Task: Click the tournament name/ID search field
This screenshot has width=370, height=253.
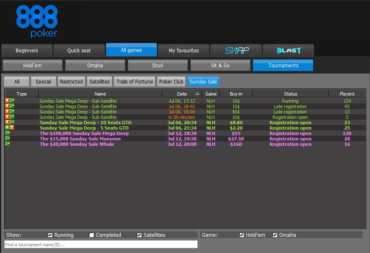Action: coord(101,245)
